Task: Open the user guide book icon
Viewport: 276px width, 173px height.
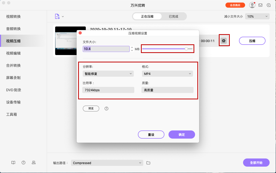Action: coord(13,163)
